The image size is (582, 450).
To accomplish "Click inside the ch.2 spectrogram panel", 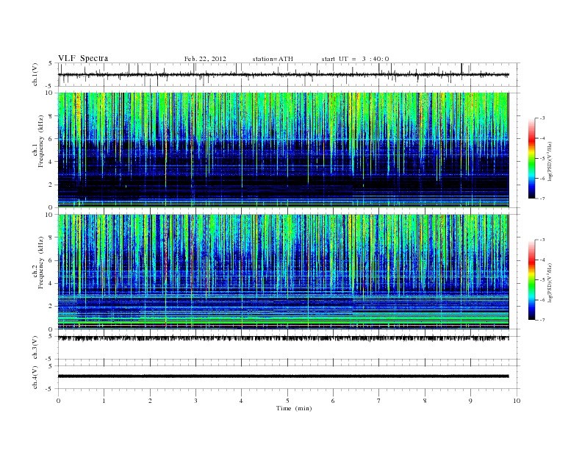I will 283,271.
